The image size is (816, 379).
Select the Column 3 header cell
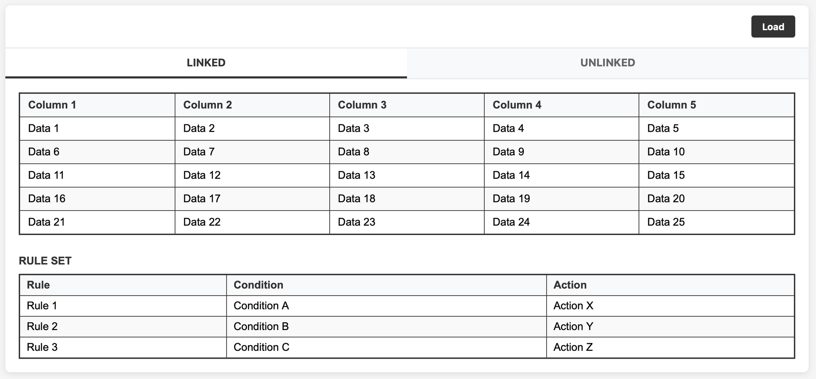[407, 105]
